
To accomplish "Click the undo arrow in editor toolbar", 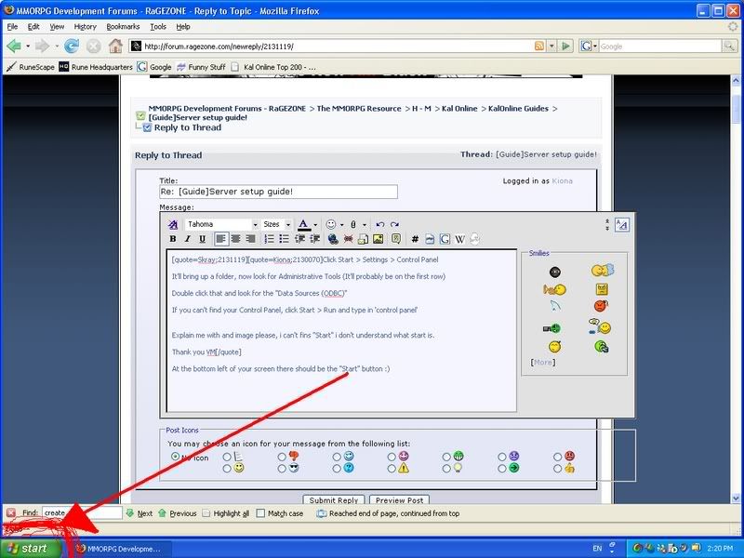I will pos(379,224).
